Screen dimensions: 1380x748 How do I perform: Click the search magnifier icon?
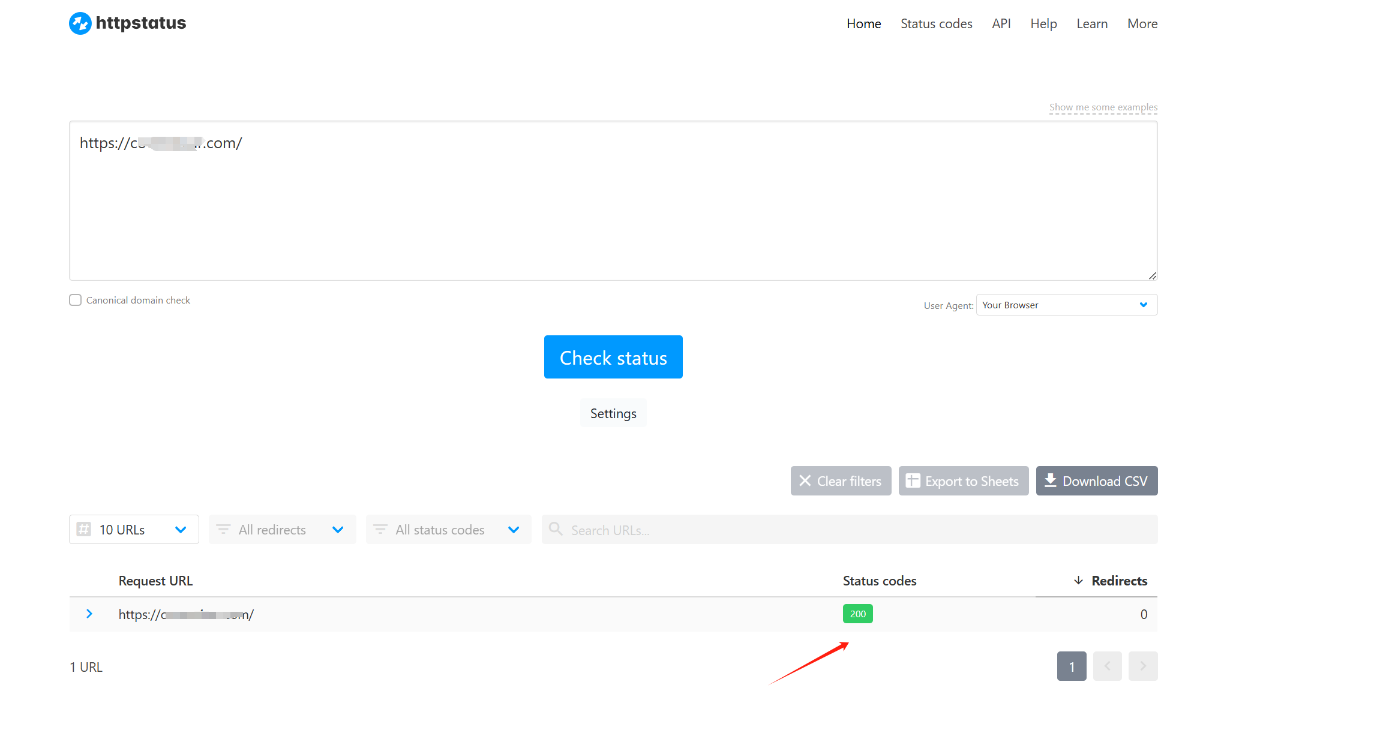coord(556,529)
